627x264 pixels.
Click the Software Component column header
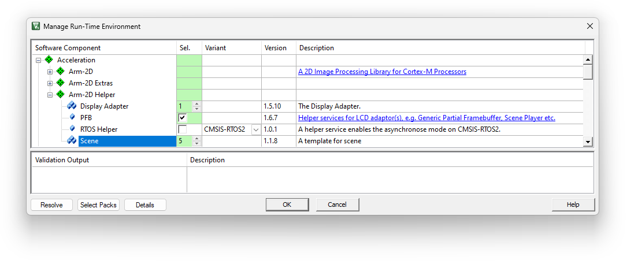coord(68,48)
